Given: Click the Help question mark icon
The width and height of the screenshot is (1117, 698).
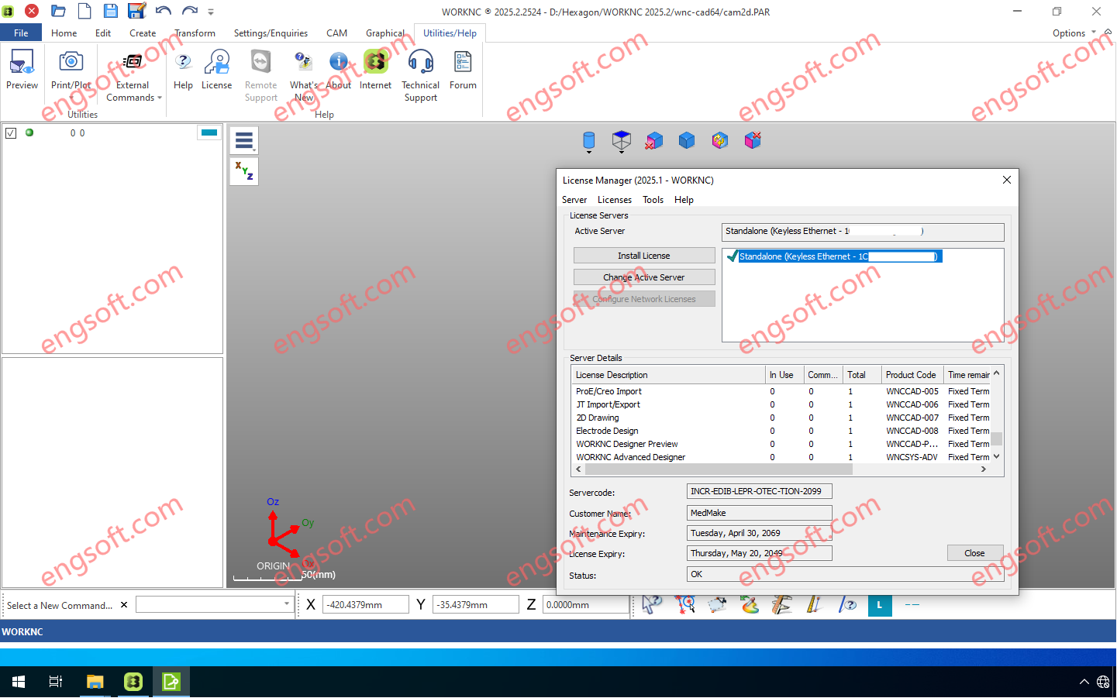Looking at the screenshot, I should (183, 62).
